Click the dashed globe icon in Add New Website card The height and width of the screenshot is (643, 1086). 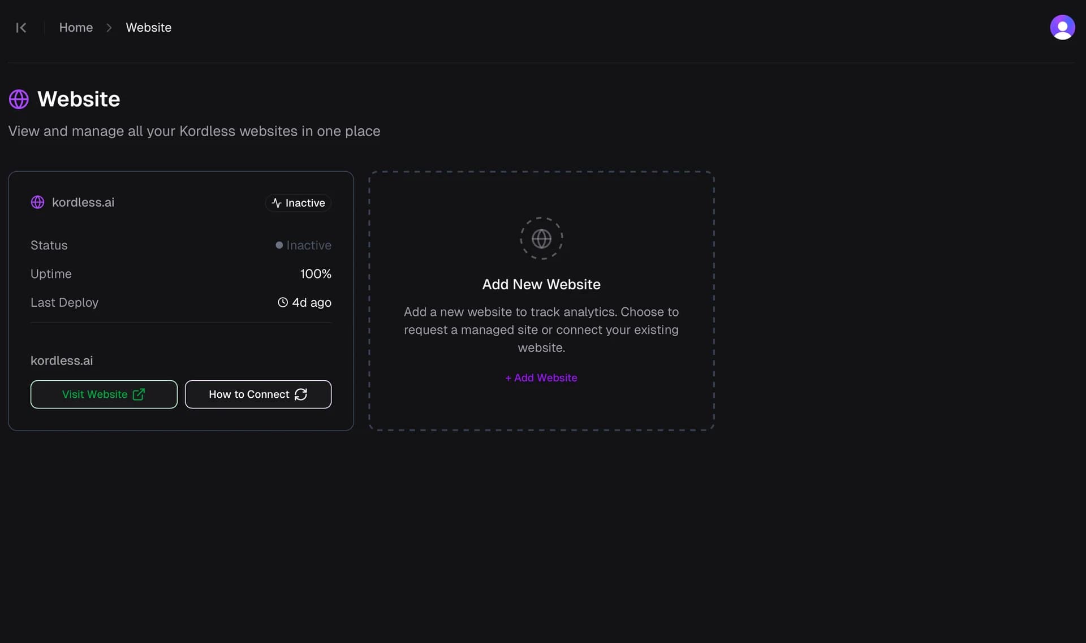tap(541, 238)
